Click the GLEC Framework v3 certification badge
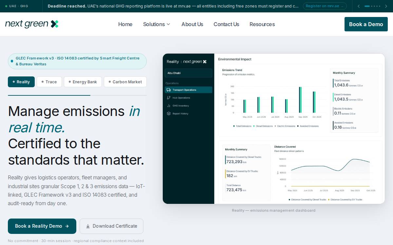The width and height of the screenshot is (393, 245). pos(77,61)
